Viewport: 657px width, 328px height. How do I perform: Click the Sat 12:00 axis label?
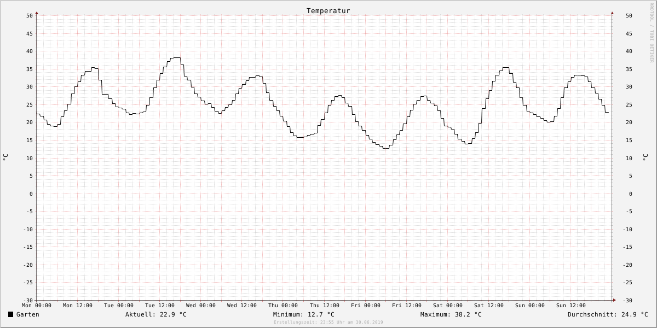489,306
